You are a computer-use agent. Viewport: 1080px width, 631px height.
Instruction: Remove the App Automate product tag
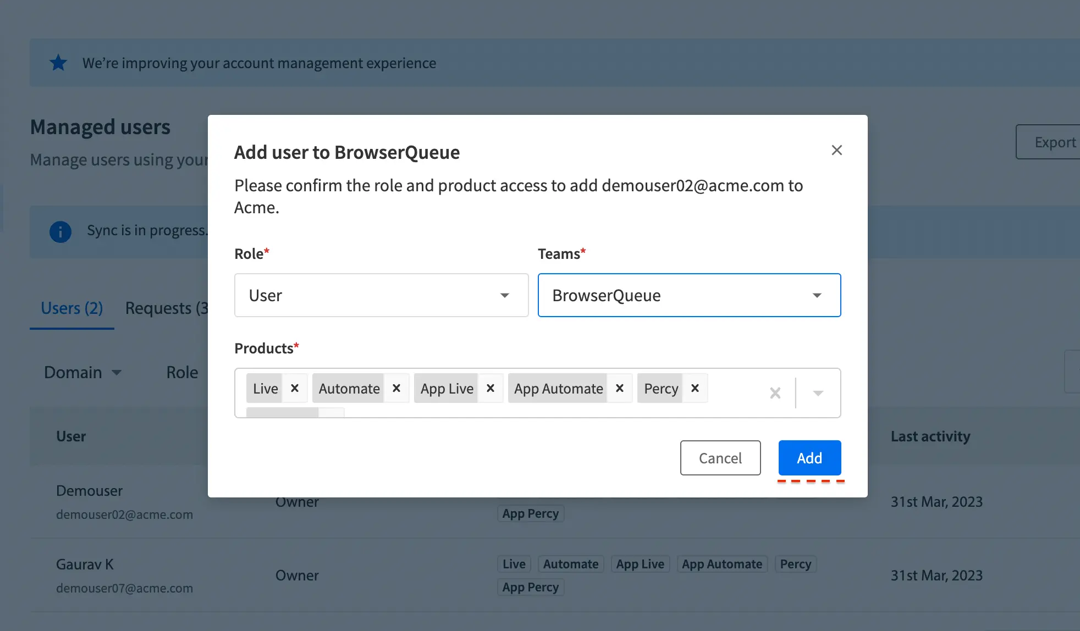pos(620,389)
